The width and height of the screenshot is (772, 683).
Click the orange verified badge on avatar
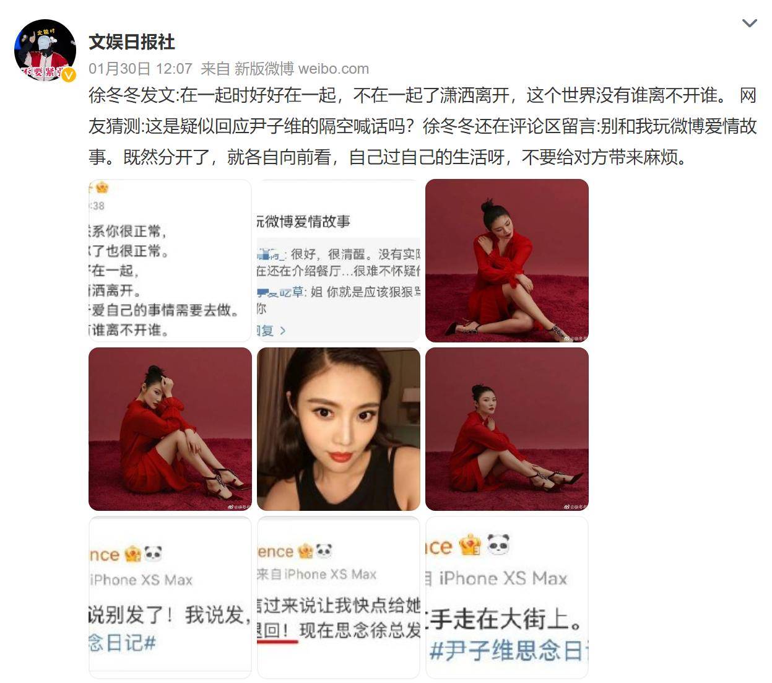68,75
